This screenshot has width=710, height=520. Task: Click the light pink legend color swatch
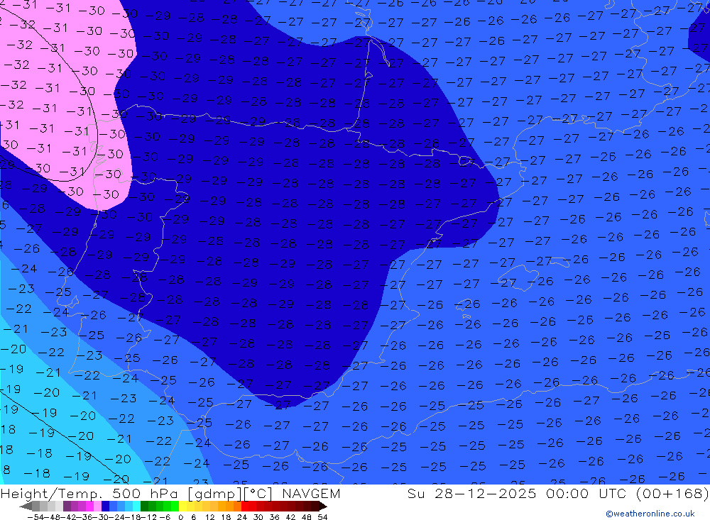[97, 507]
